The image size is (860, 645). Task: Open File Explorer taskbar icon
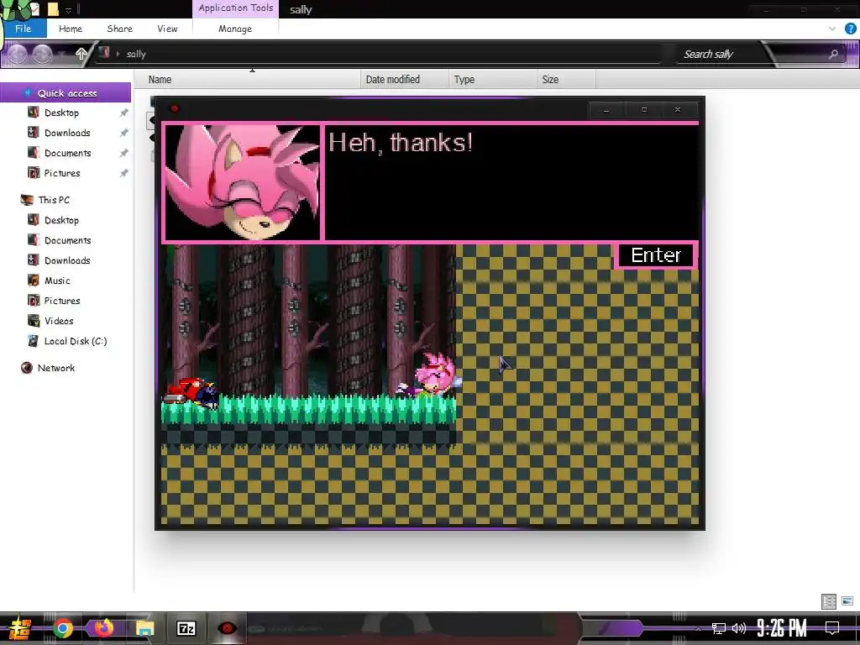(x=144, y=628)
